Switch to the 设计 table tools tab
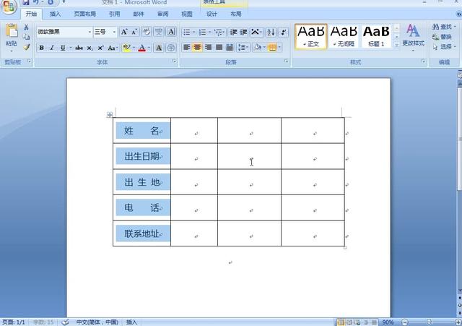Image resolution: width=462 pixels, height=326 pixels. click(x=212, y=14)
